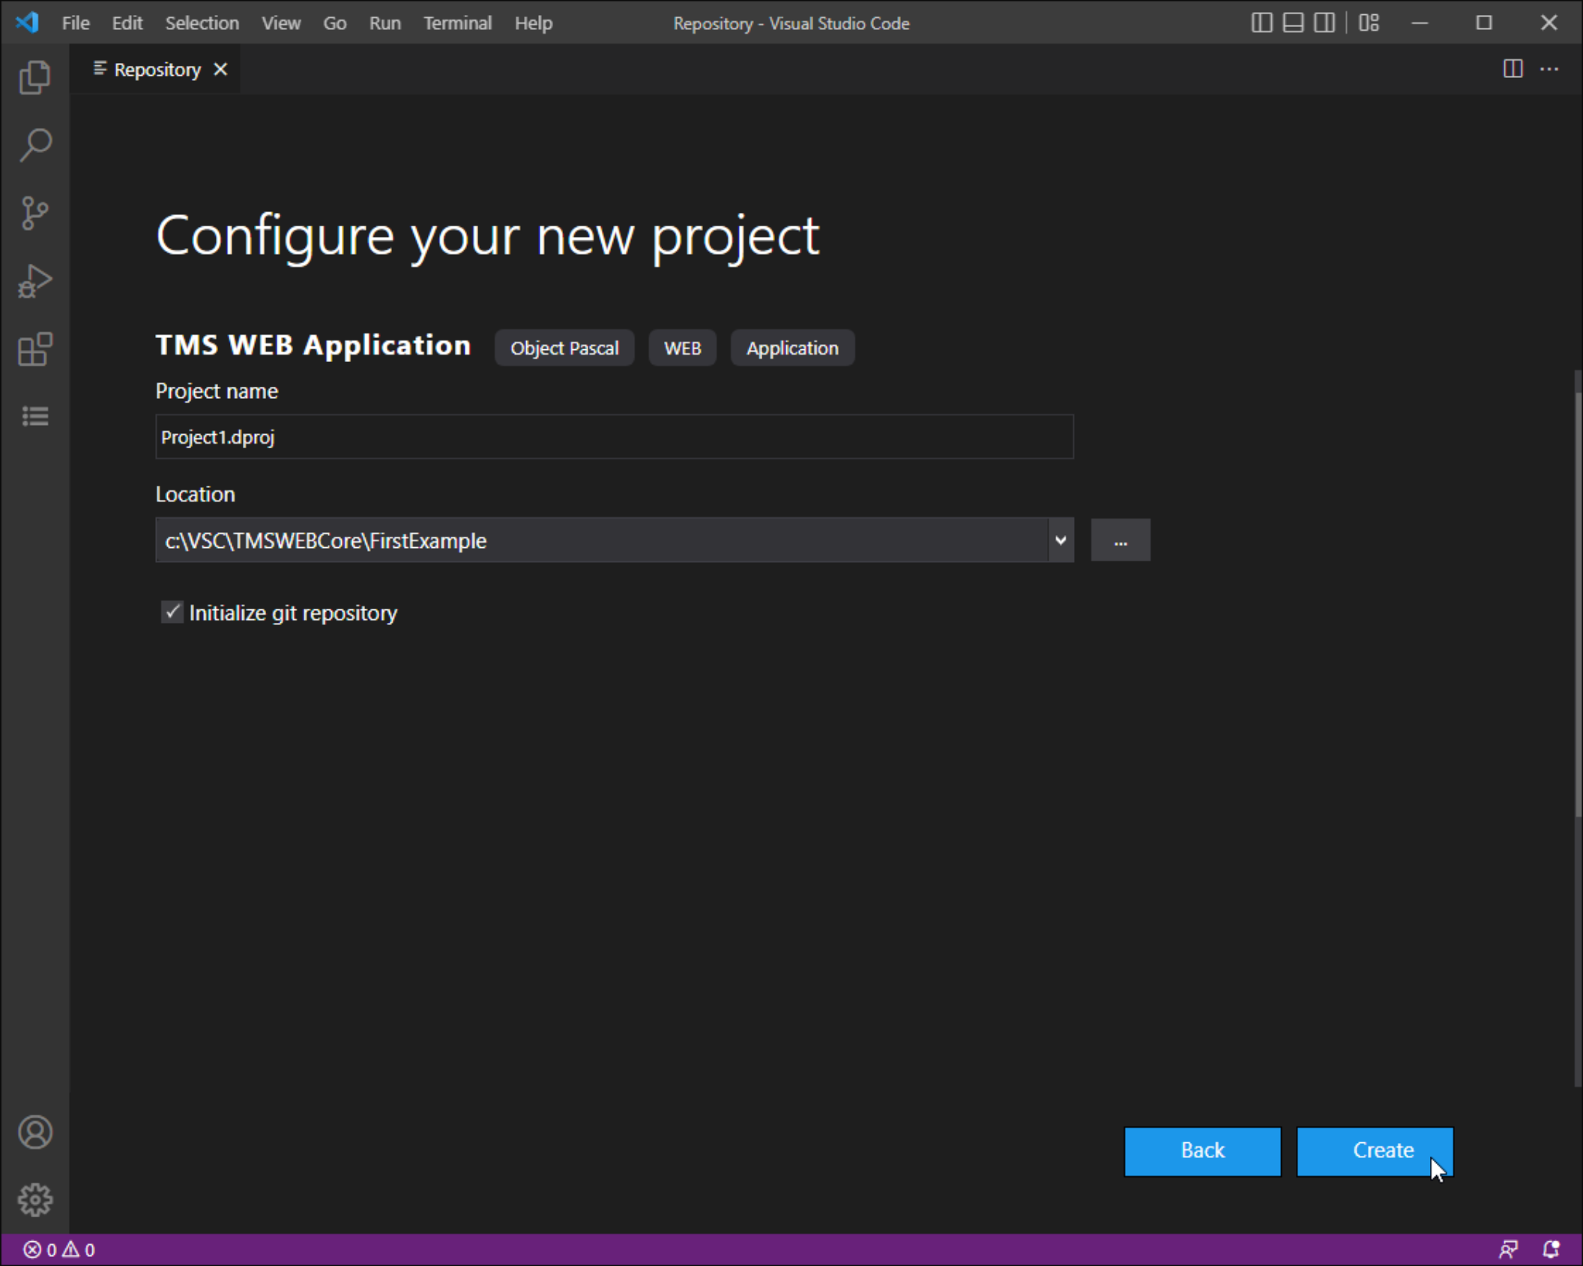Open the Extensions view icon
The image size is (1583, 1266).
[35, 349]
